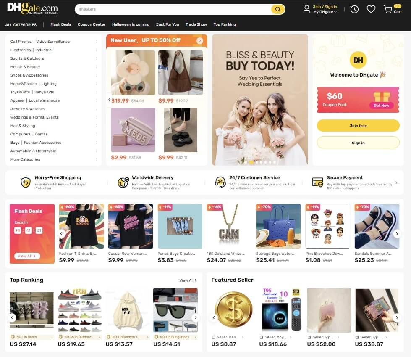Select active yellow slide dot on beauty banner
This screenshot has height=357, width=411.
[x=251, y=162]
